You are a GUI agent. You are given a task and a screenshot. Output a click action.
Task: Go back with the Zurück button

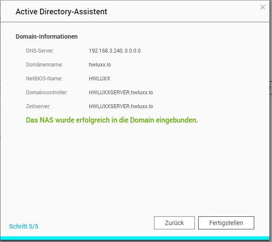[x=174, y=223]
